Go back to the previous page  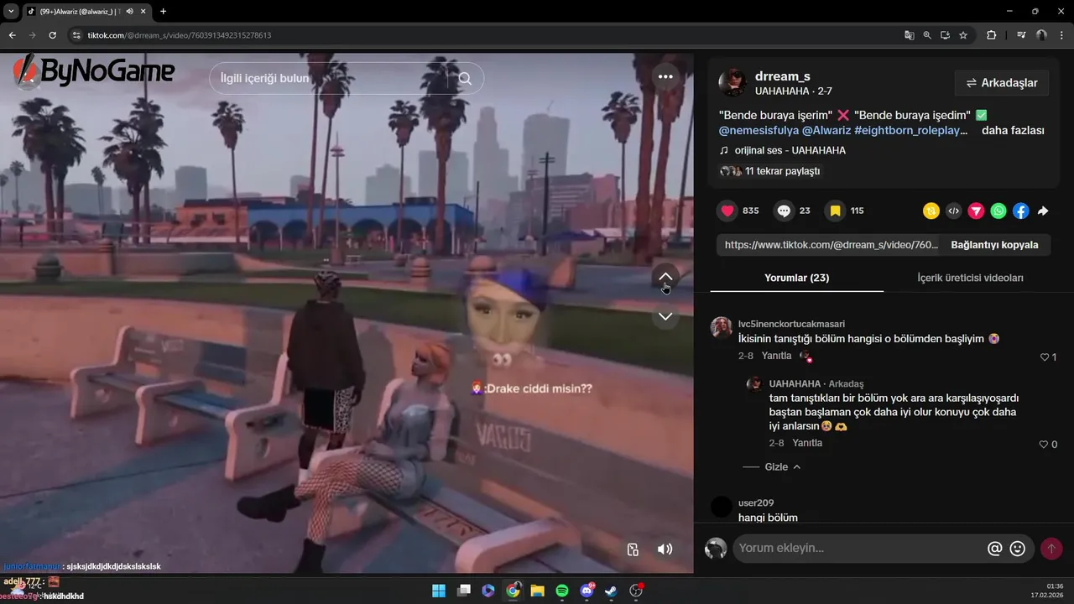pos(12,35)
